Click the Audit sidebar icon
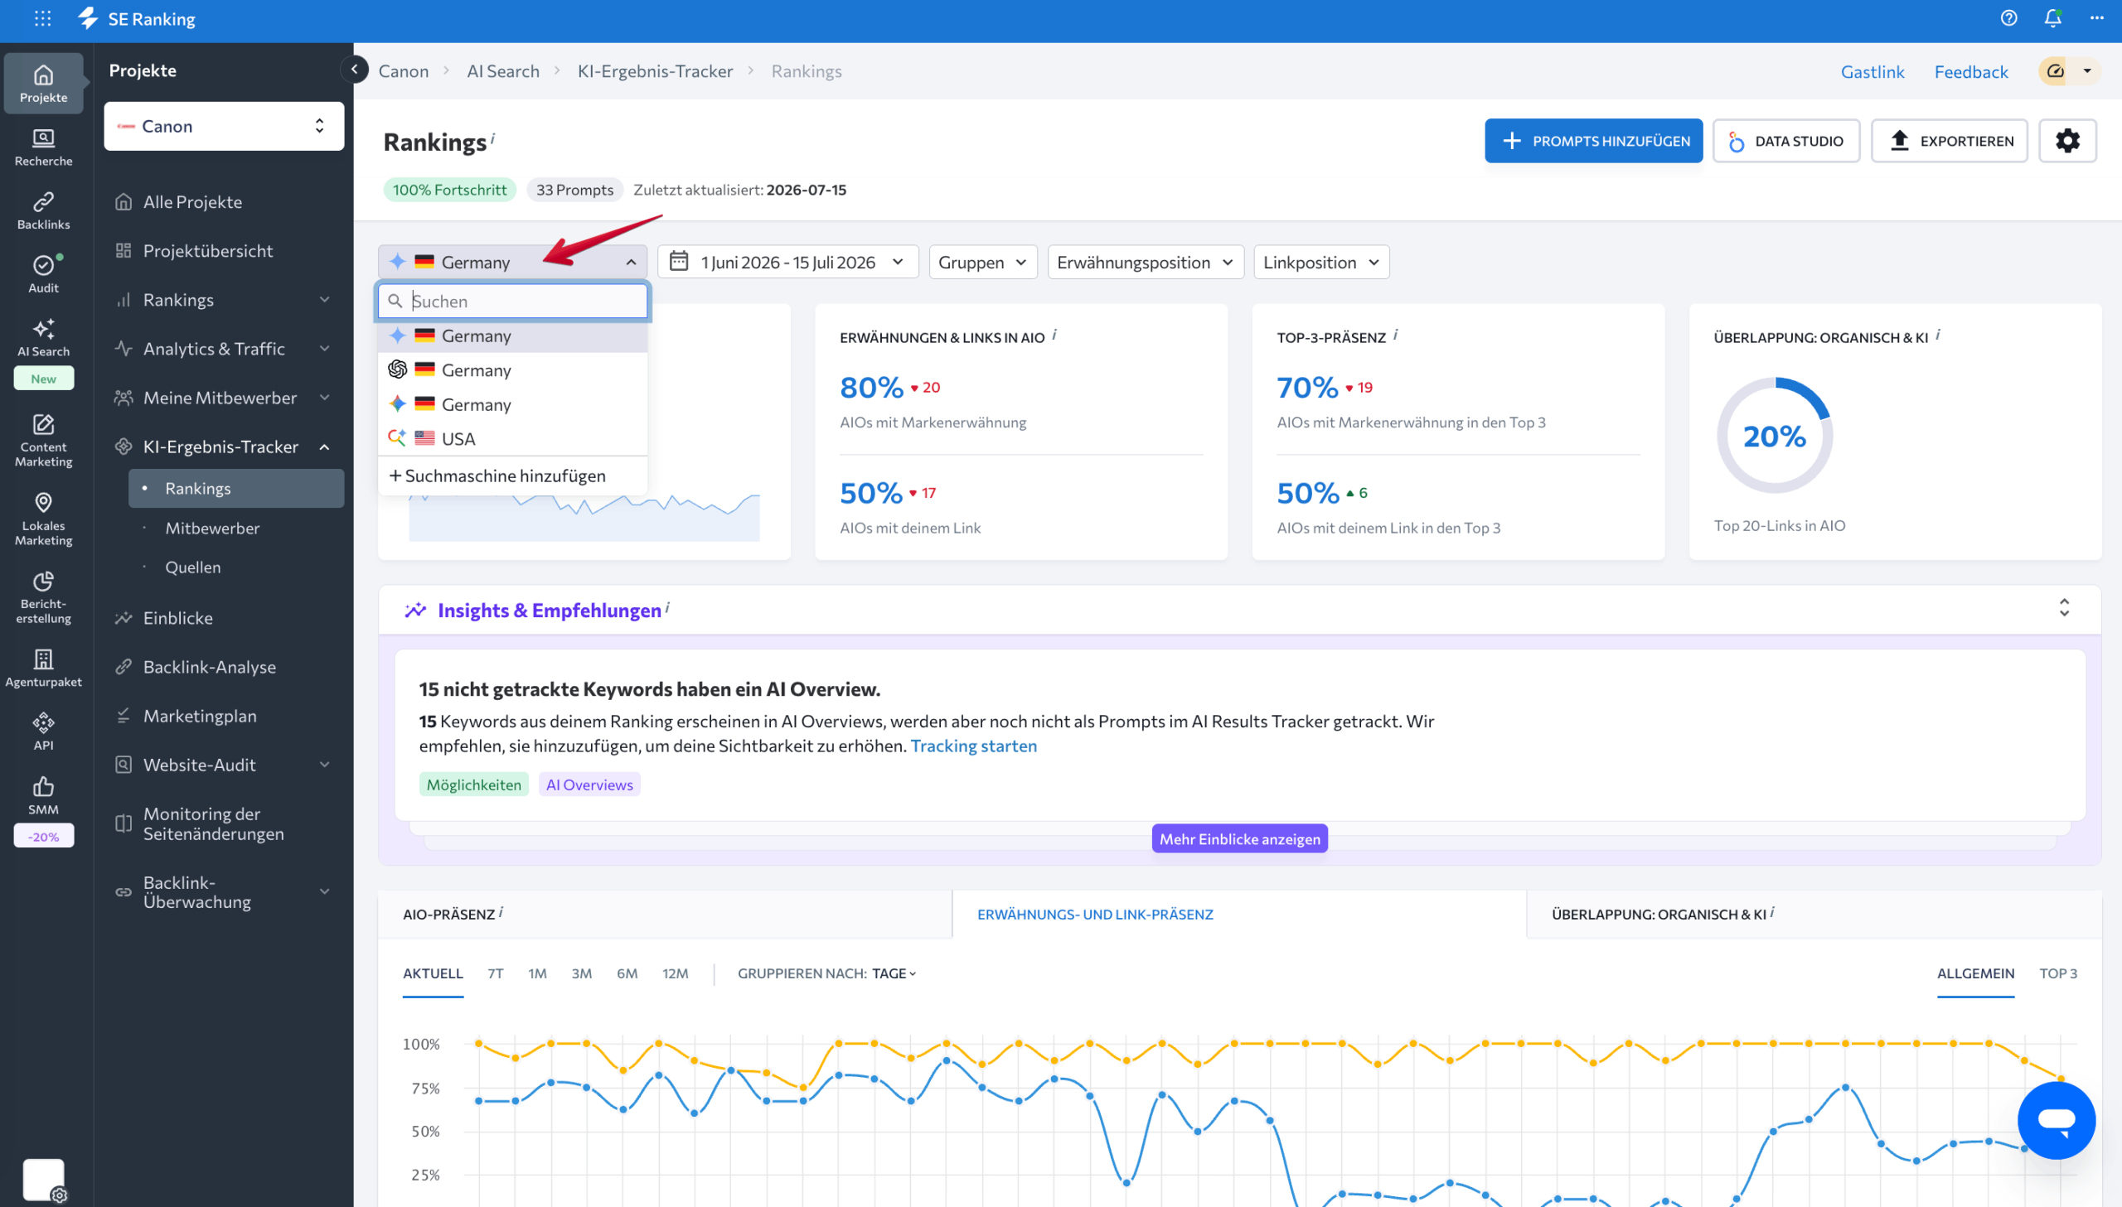Image resolution: width=2122 pixels, height=1207 pixels. [x=43, y=273]
